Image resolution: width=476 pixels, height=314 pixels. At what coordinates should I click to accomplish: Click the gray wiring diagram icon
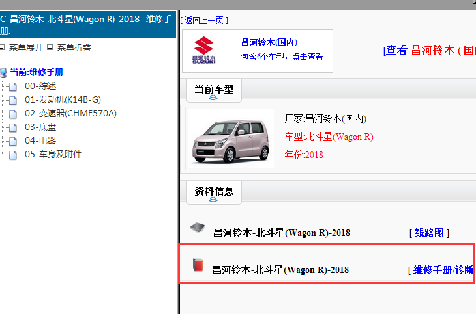[x=198, y=228]
